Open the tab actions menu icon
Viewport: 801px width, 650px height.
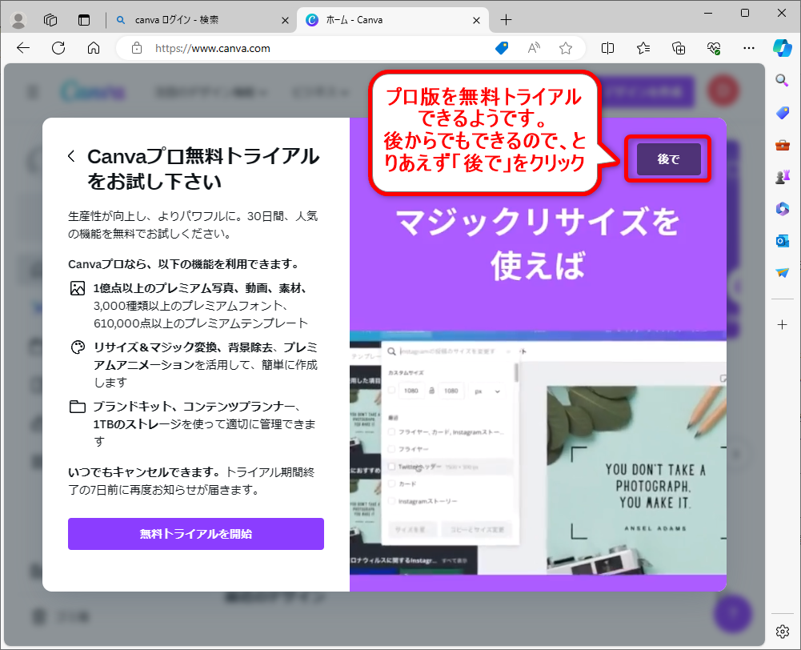[x=84, y=20]
